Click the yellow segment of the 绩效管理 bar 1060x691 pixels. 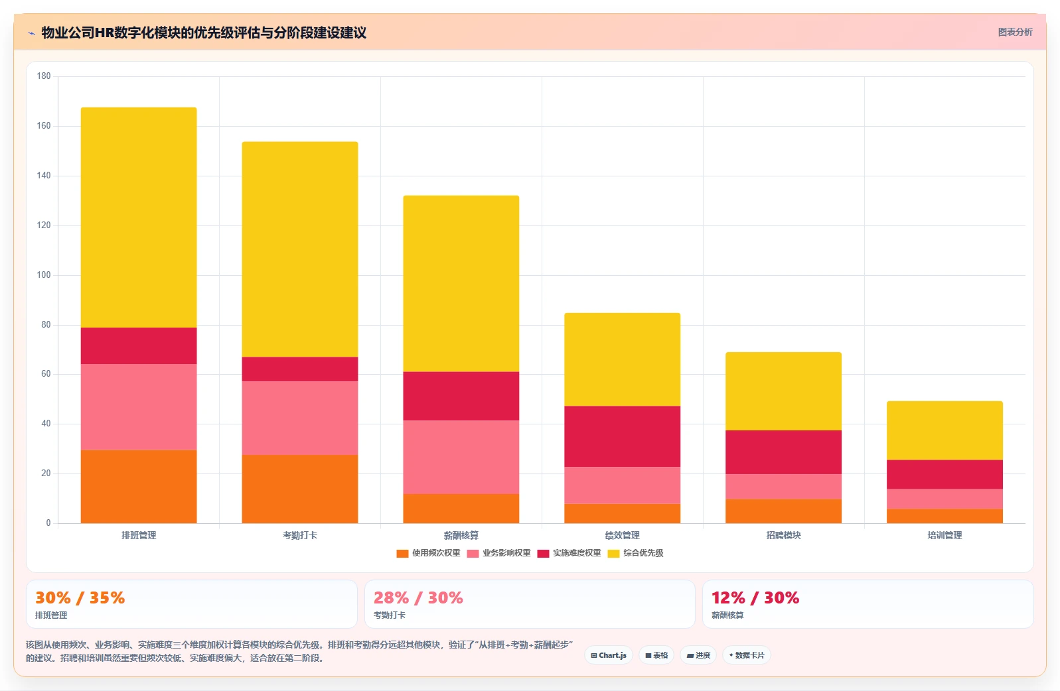(x=623, y=359)
